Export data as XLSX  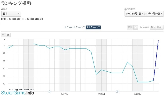160,27
